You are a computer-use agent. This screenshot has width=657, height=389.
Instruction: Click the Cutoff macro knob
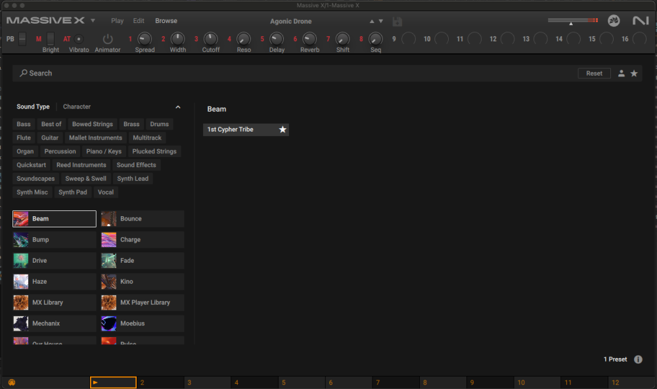[x=210, y=39]
